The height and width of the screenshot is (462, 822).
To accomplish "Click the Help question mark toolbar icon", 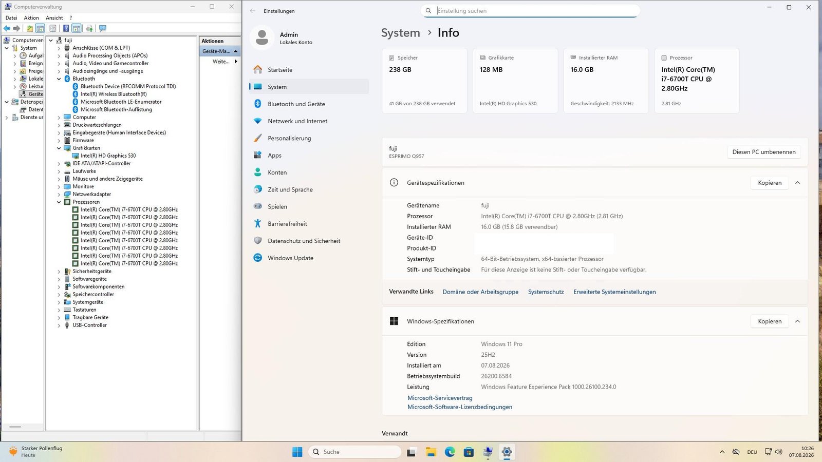I will pos(66,28).
